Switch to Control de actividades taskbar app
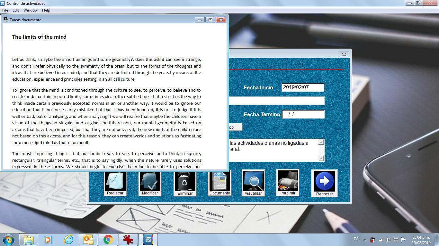This screenshot has height=246, width=439. tap(148, 240)
